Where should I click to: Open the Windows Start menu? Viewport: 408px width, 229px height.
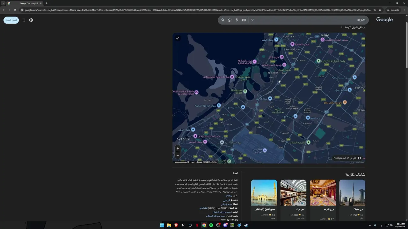[162, 225]
